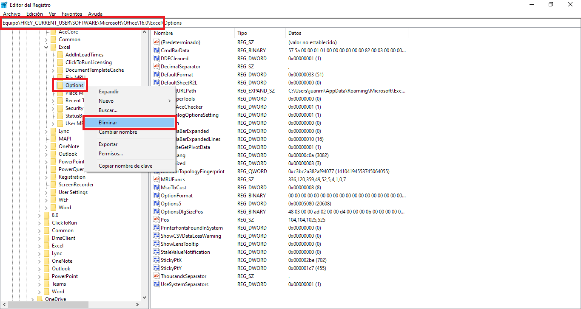The height and width of the screenshot is (309, 581).
Task: Select the CmdBarData binary value icon
Action: [156, 51]
